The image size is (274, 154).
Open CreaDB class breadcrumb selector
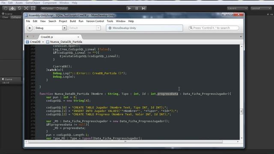coord(35,42)
